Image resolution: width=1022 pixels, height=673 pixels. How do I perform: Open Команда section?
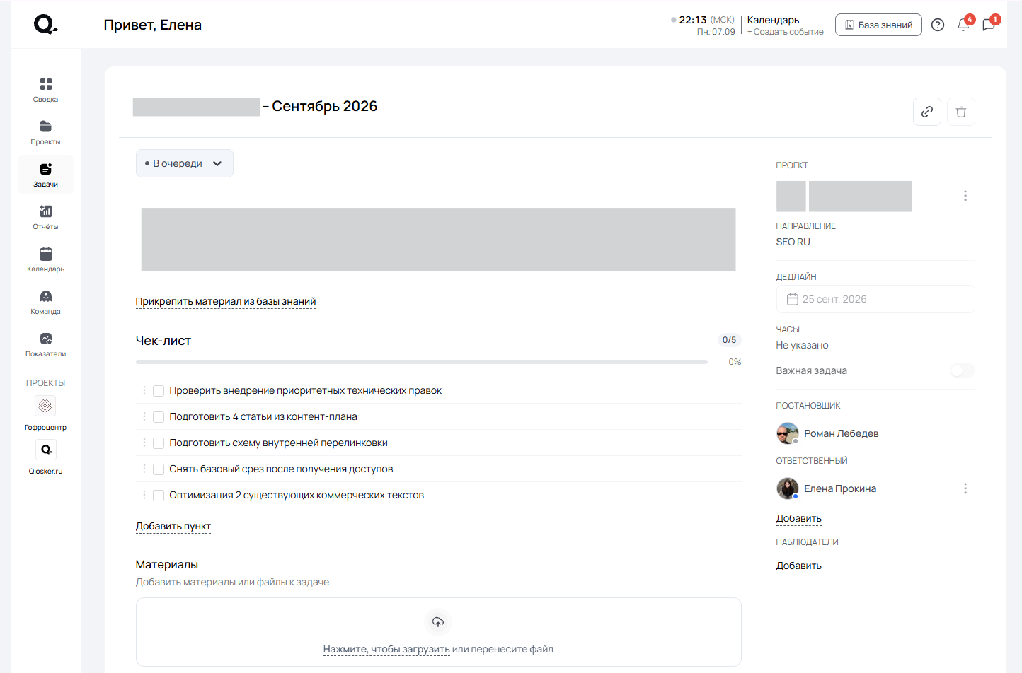click(x=45, y=302)
